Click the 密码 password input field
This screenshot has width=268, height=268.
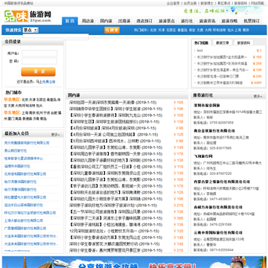pos(39,61)
